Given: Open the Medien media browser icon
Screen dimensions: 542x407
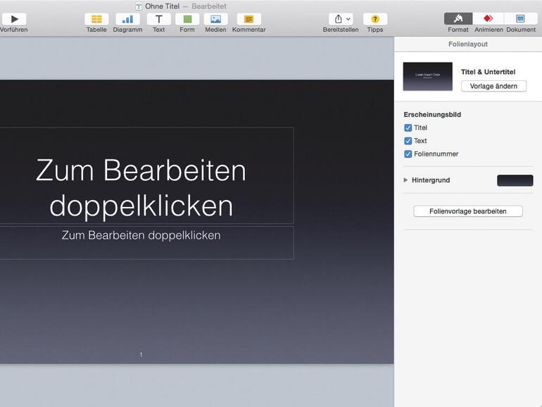Looking at the screenshot, I should (215, 19).
